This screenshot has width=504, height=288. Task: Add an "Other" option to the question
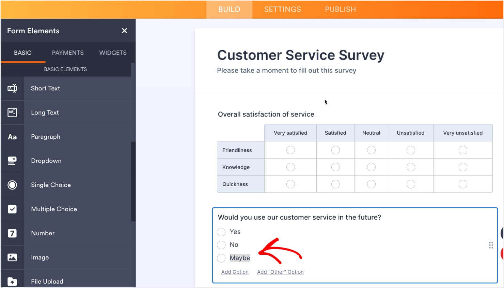[x=280, y=272]
